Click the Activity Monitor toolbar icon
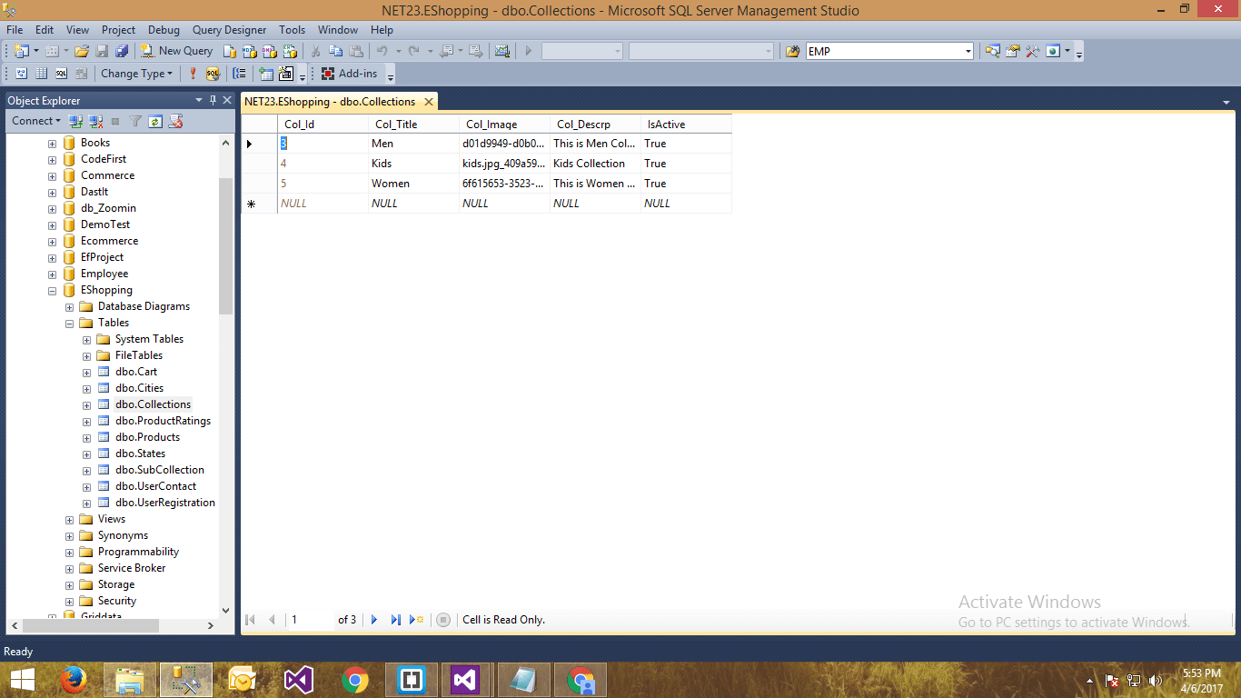The height and width of the screenshot is (698, 1241). (x=501, y=51)
